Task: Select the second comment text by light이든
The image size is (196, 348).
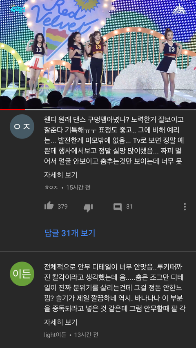Action: coord(115,288)
